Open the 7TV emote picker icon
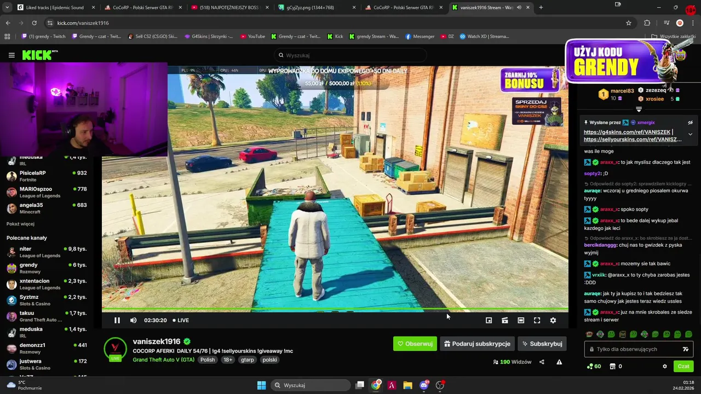 click(686, 349)
